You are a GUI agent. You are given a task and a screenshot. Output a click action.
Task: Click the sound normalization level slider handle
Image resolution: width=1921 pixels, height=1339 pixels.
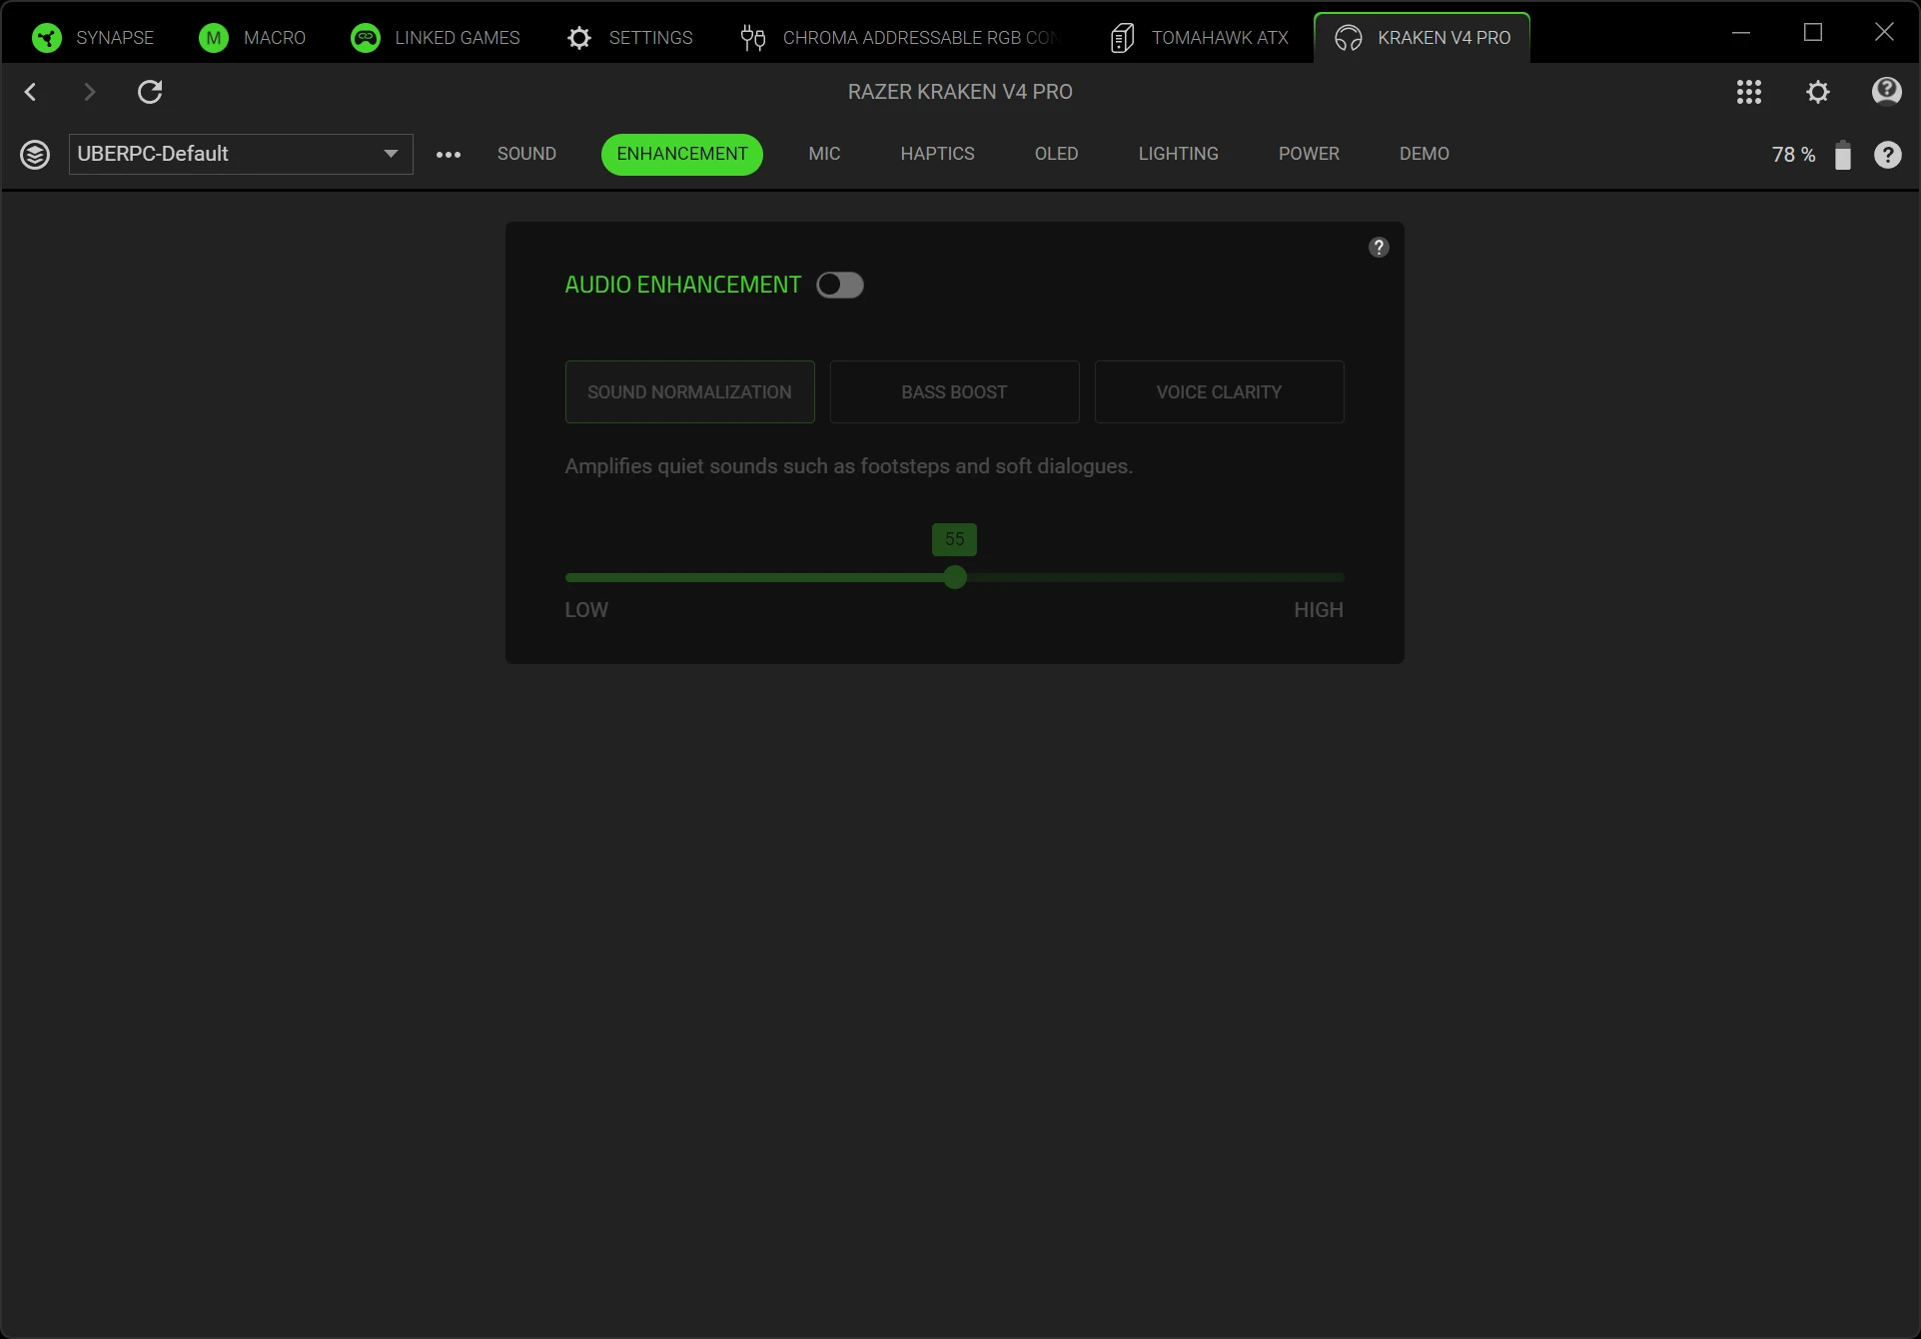click(x=955, y=578)
